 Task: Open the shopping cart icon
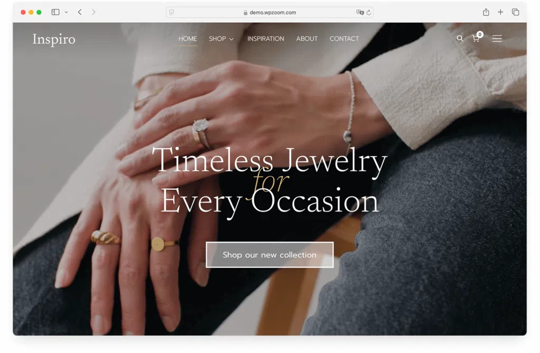coord(477,37)
